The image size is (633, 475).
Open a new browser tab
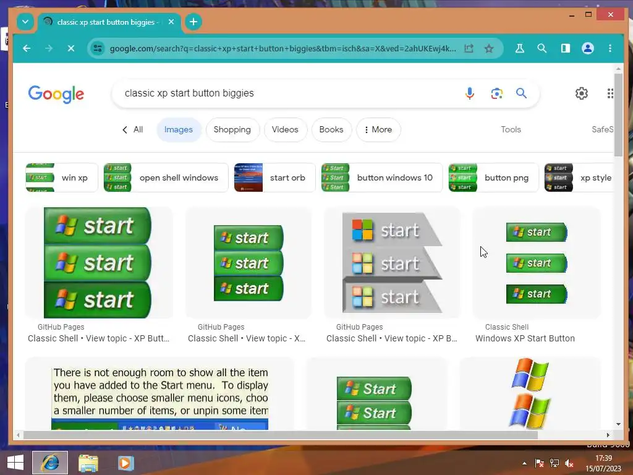pos(193,22)
